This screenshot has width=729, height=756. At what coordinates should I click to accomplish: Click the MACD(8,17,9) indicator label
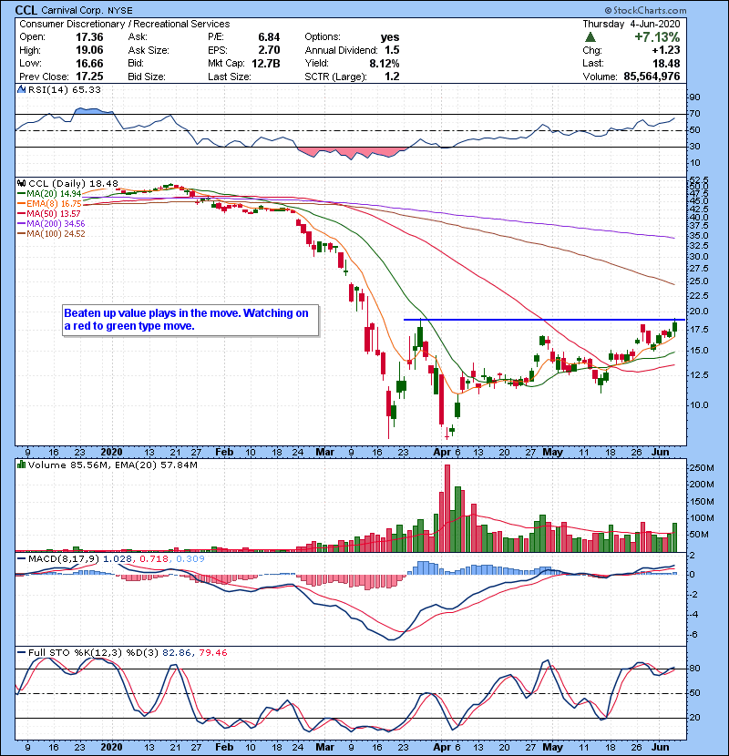pos(64,559)
